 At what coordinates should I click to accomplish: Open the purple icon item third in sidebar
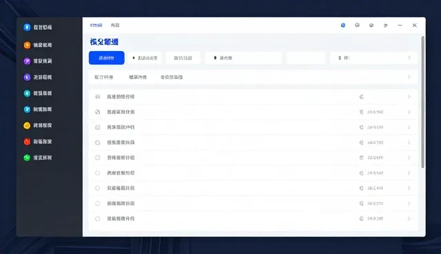38,61
